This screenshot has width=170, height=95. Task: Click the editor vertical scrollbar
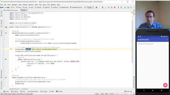tap(132, 41)
